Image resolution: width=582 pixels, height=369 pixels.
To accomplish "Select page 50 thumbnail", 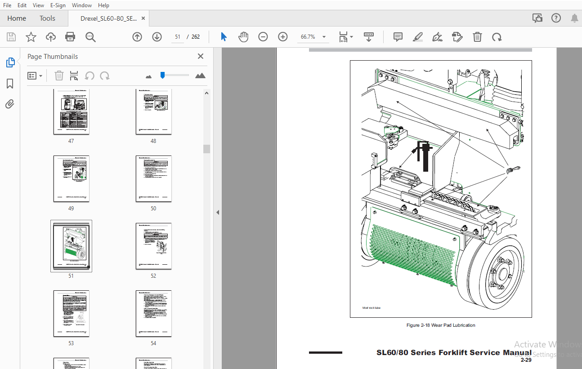I will tap(153, 179).
